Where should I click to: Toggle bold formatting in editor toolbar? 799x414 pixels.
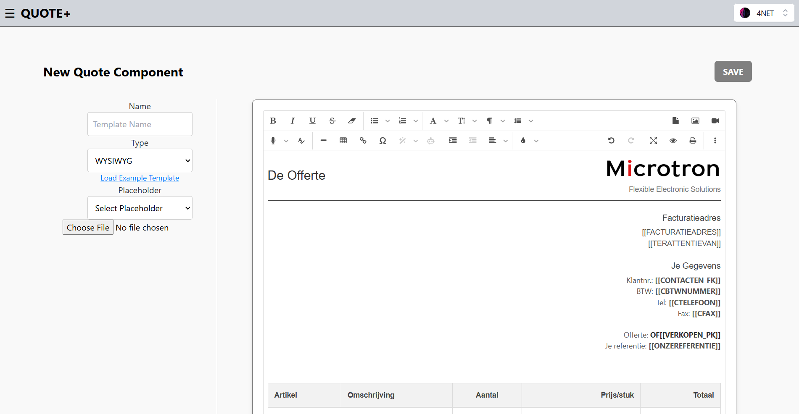[x=273, y=121]
